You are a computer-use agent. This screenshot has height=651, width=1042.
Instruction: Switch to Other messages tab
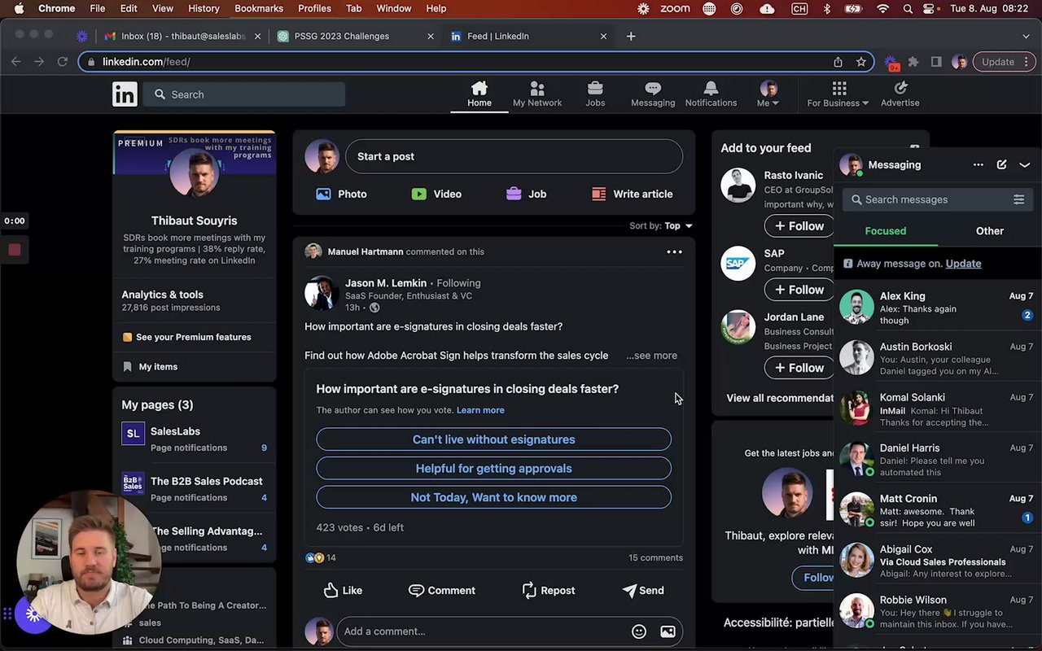coord(990,231)
